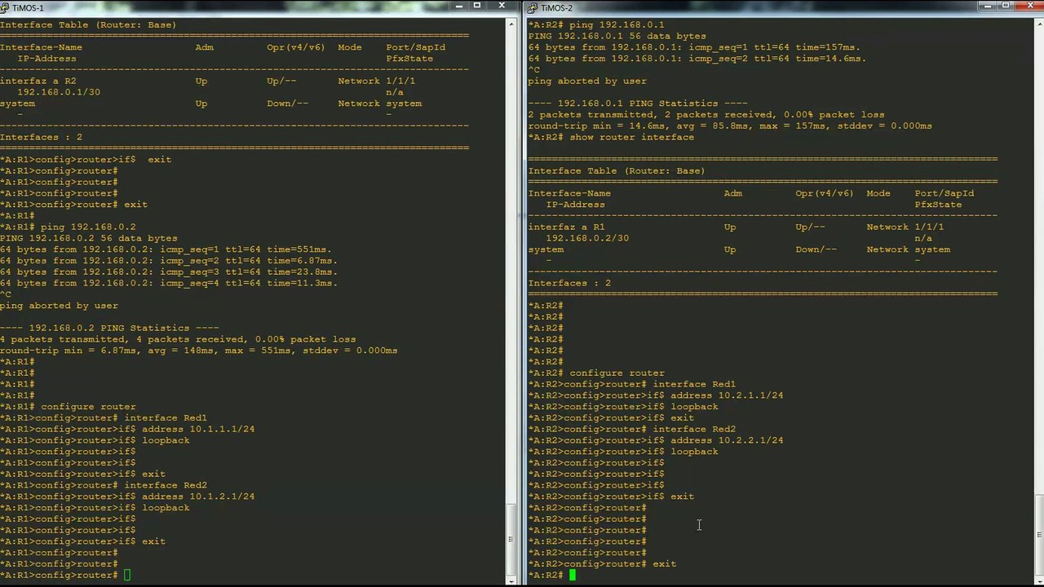This screenshot has height=587, width=1044.
Task: Click the 'time=157ms' ping reply line
Action: 694,47
